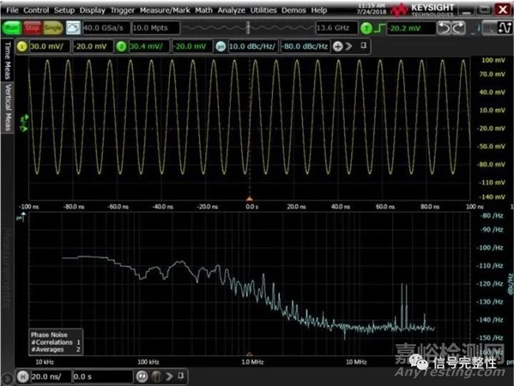Click the redo arrow icon

(x=464, y=28)
